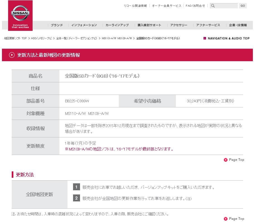Open オーナー会員サービス link
Viewport: 254px width, 222px height.
coord(166,6)
